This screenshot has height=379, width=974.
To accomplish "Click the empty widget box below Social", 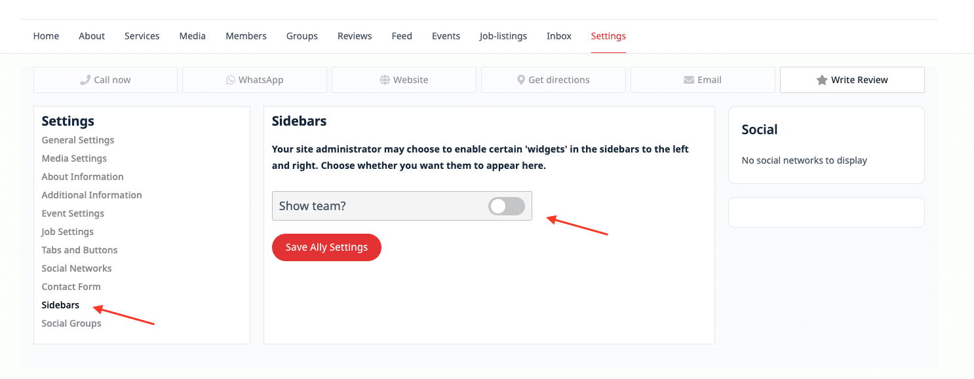I will pyautogui.click(x=827, y=213).
